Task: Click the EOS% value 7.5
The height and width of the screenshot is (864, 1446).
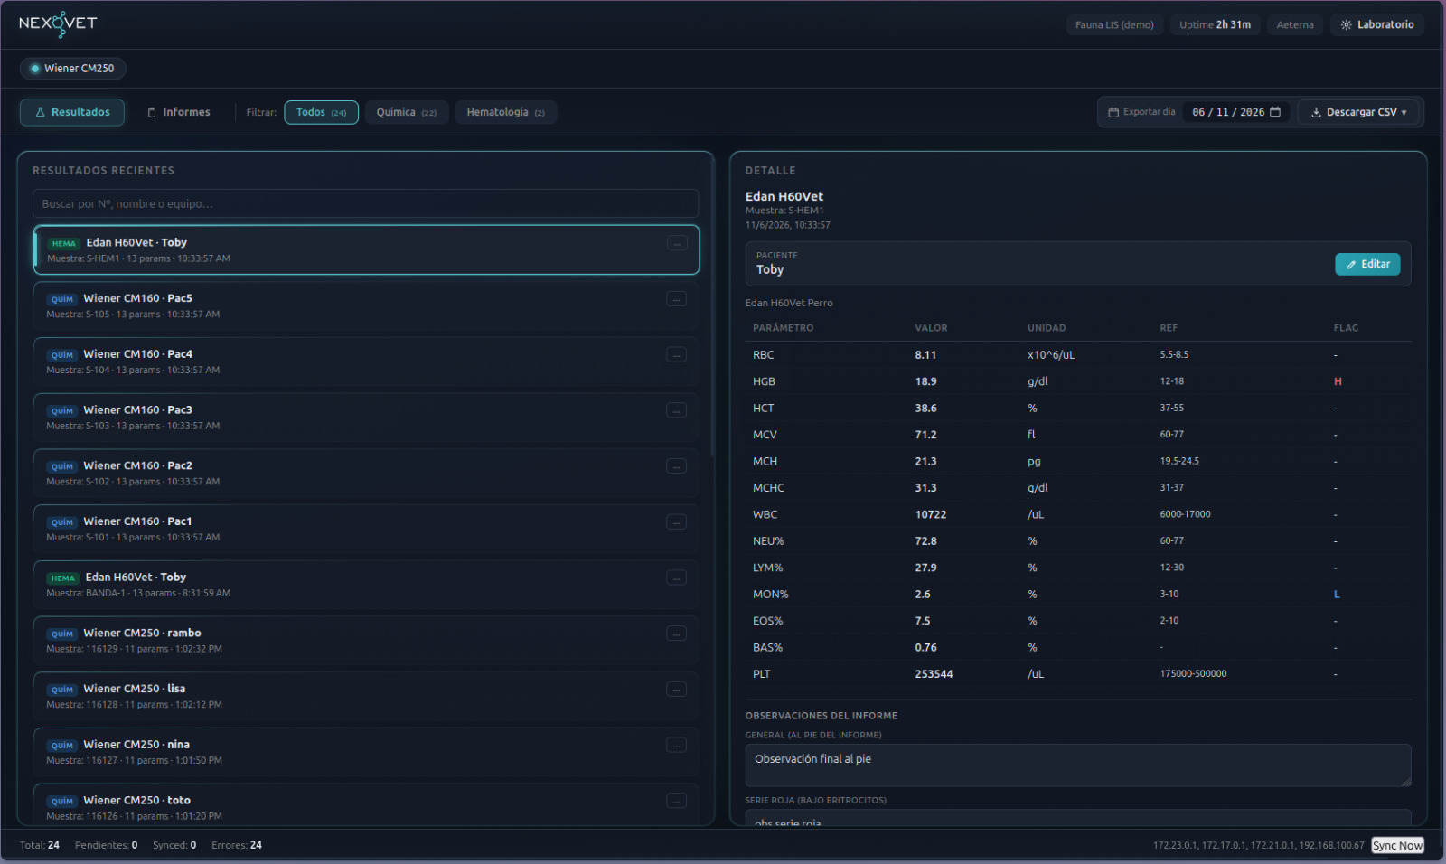Action: click(922, 621)
